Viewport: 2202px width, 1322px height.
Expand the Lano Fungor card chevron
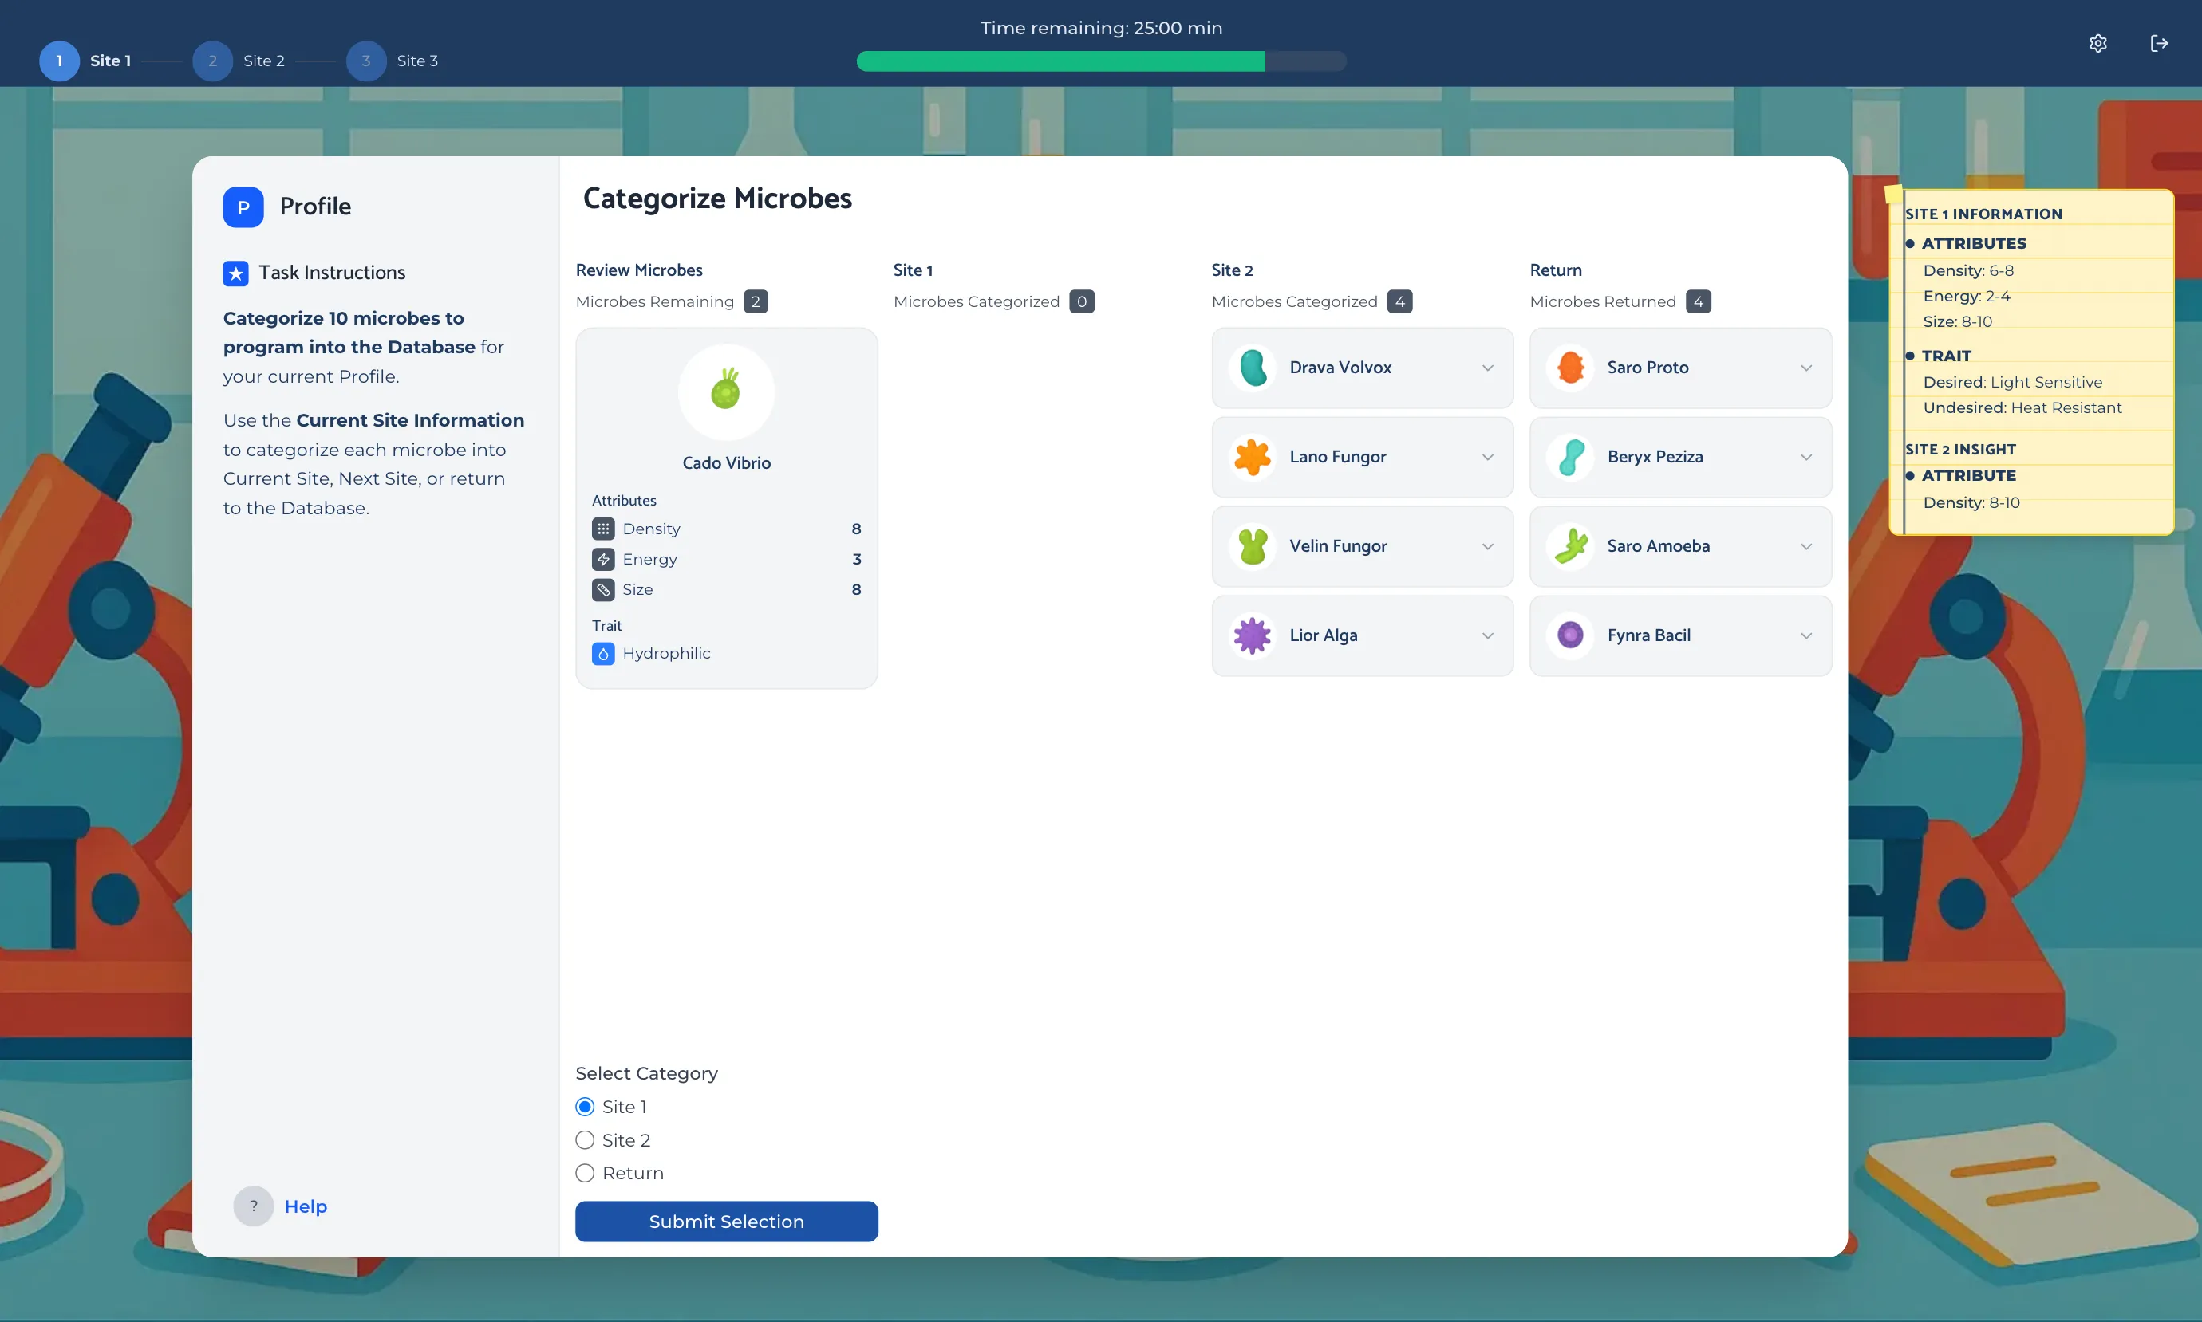[1487, 457]
